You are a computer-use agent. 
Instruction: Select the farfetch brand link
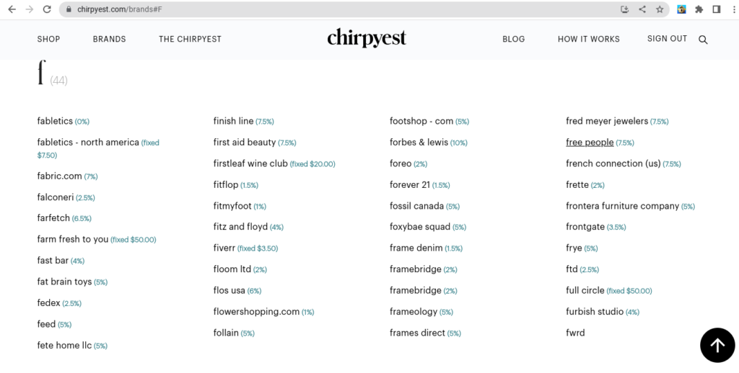tap(53, 218)
